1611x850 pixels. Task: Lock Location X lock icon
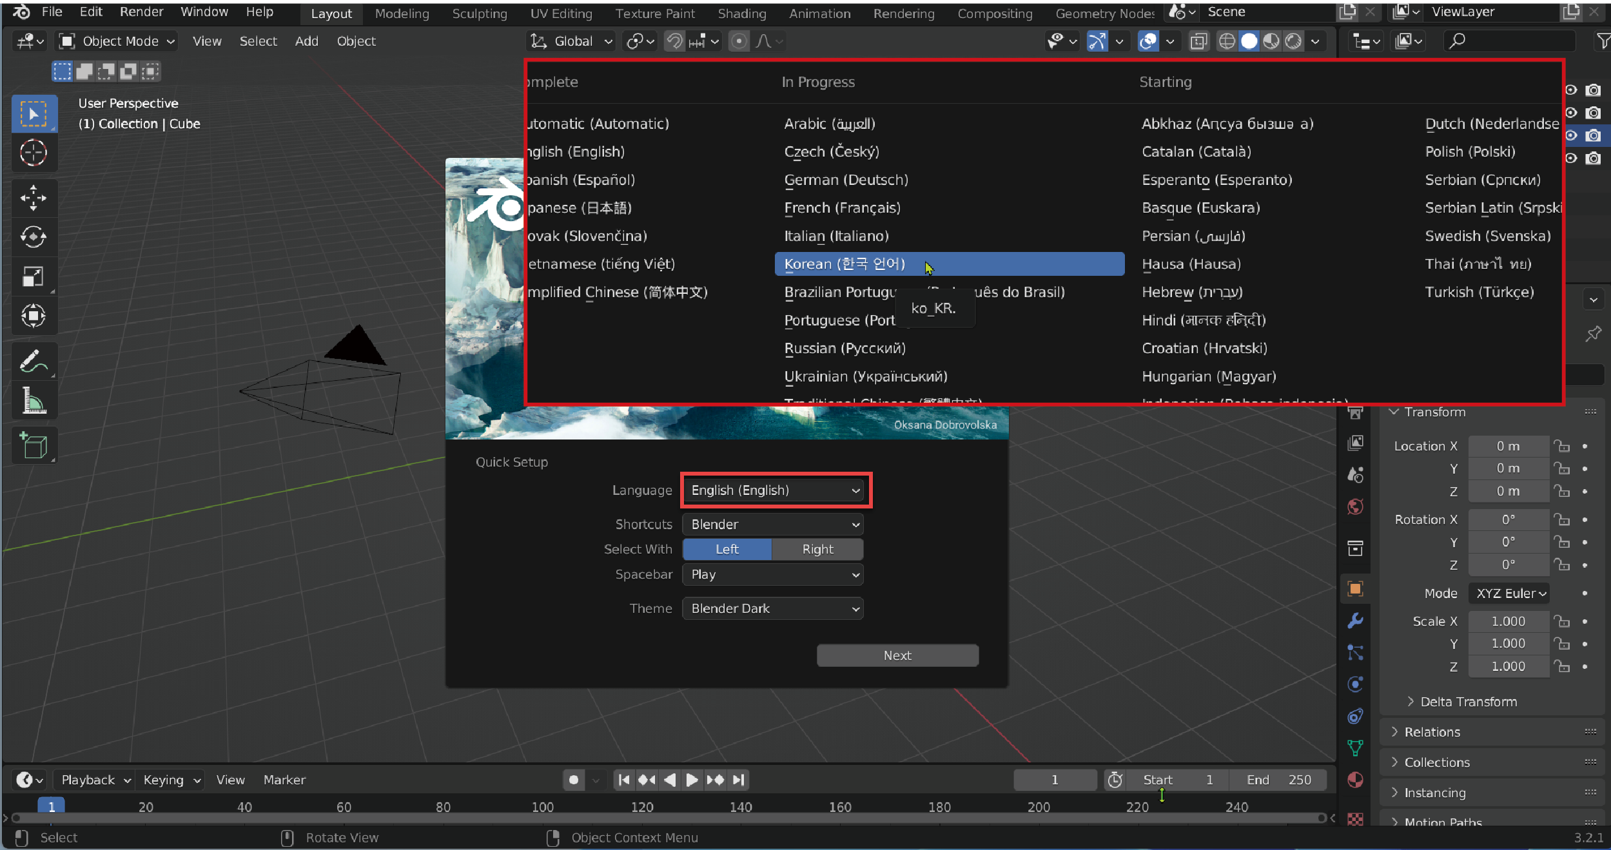coord(1561,446)
